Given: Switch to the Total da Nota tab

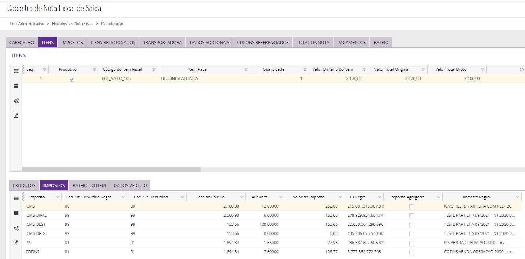Looking at the screenshot, I should click(313, 43).
